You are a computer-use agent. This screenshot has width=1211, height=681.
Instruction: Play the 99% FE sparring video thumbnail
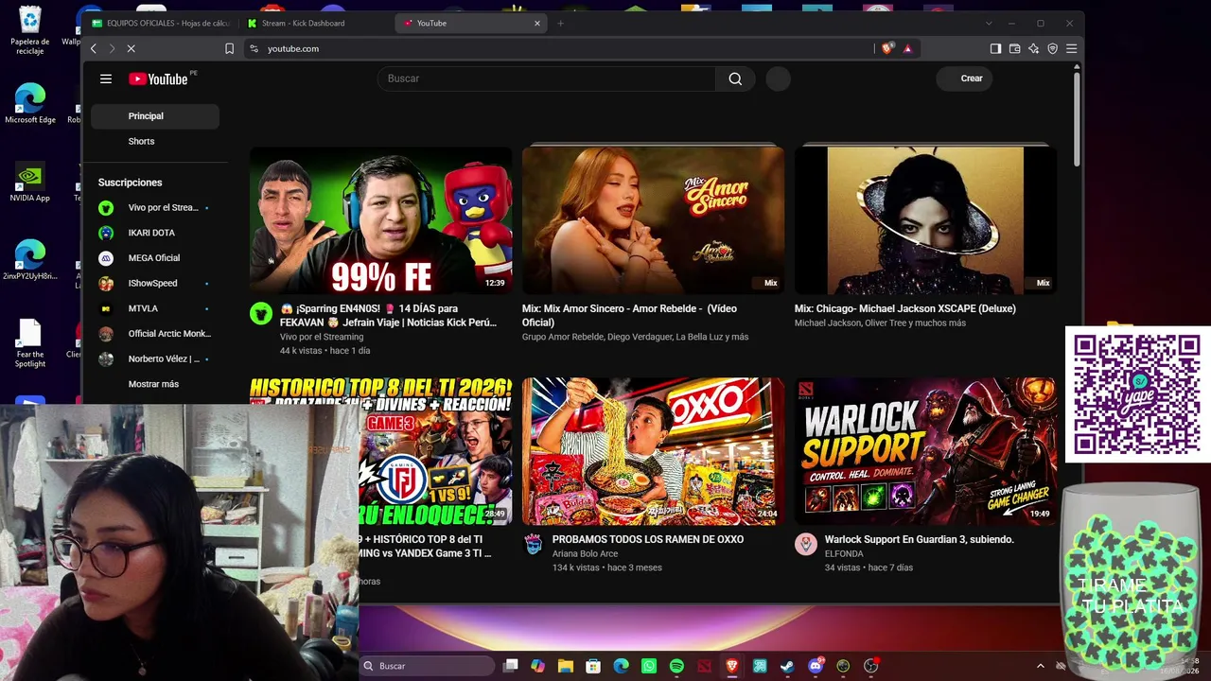point(380,220)
